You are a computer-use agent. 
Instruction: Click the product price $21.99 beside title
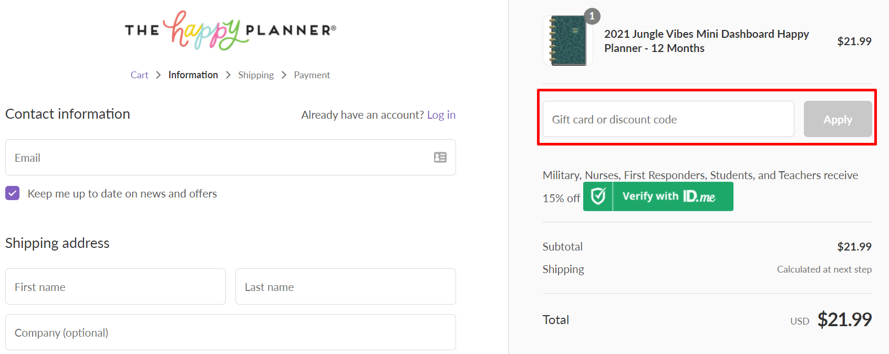[x=854, y=41]
